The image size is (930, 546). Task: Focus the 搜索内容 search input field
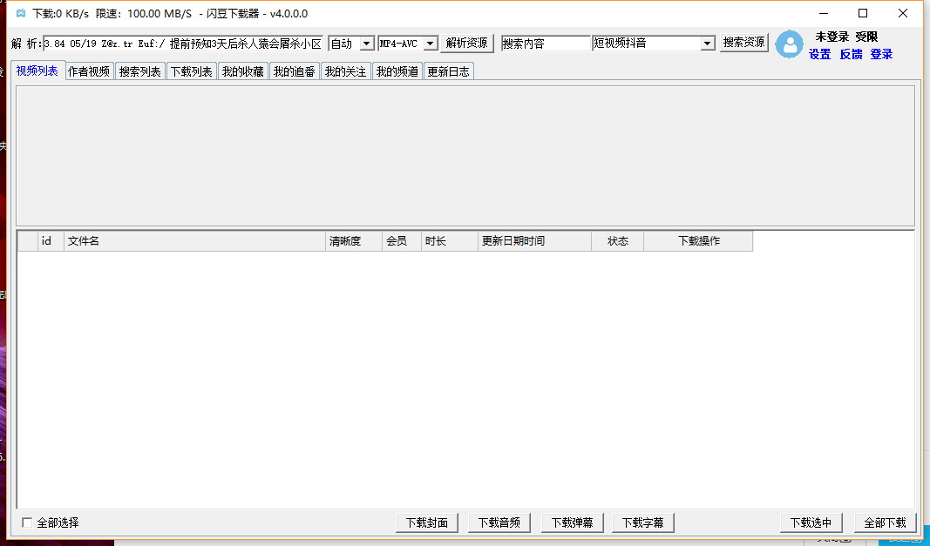click(x=546, y=44)
